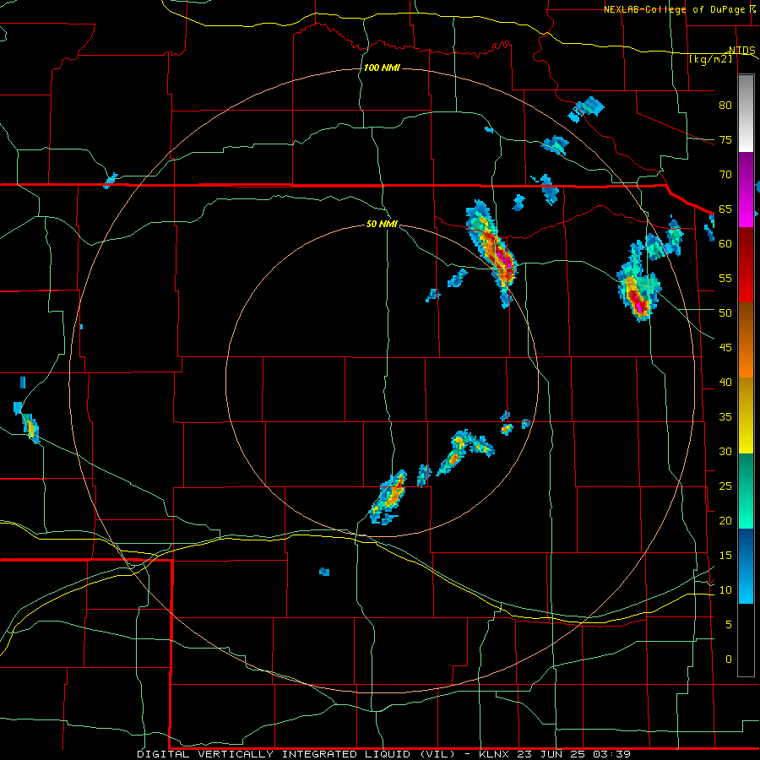Click the 55 value on the color scale
The width and height of the screenshot is (760, 760).
coord(725,278)
